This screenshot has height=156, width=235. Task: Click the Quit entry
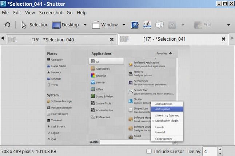click(52, 139)
